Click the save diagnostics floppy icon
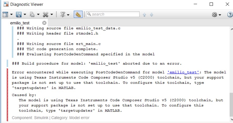The width and height of the screenshot is (233, 123). click(19, 14)
